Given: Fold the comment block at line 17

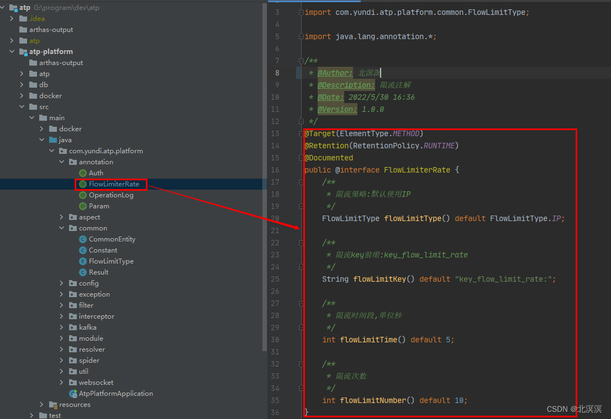Looking at the screenshot, I should click(x=301, y=182).
